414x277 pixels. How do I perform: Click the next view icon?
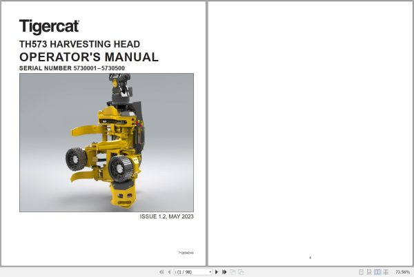click(x=241, y=272)
